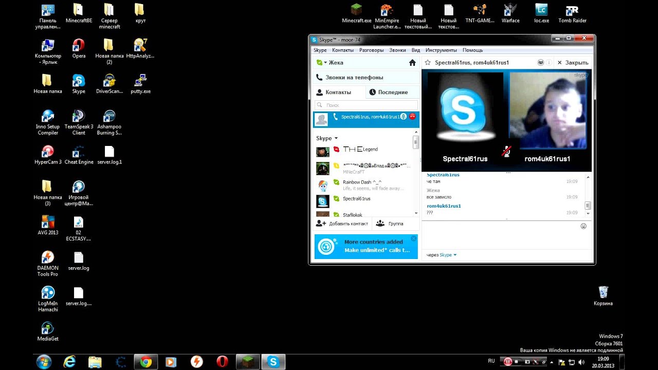The width and height of the screenshot is (658, 370).
Task: Open the Контакты menu
Action: pyautogui.click(x=343, y=50)
